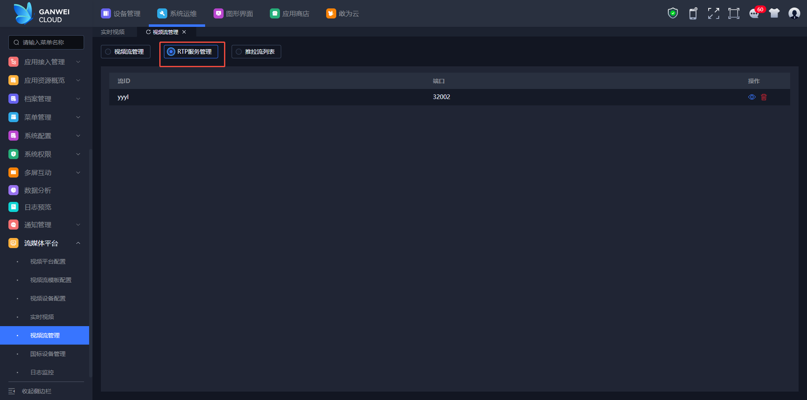Image resolution: width=807 pixels, height=400 pixels.
Task: Click the 数据分析 sidebar icon
Action: (13, 190)
